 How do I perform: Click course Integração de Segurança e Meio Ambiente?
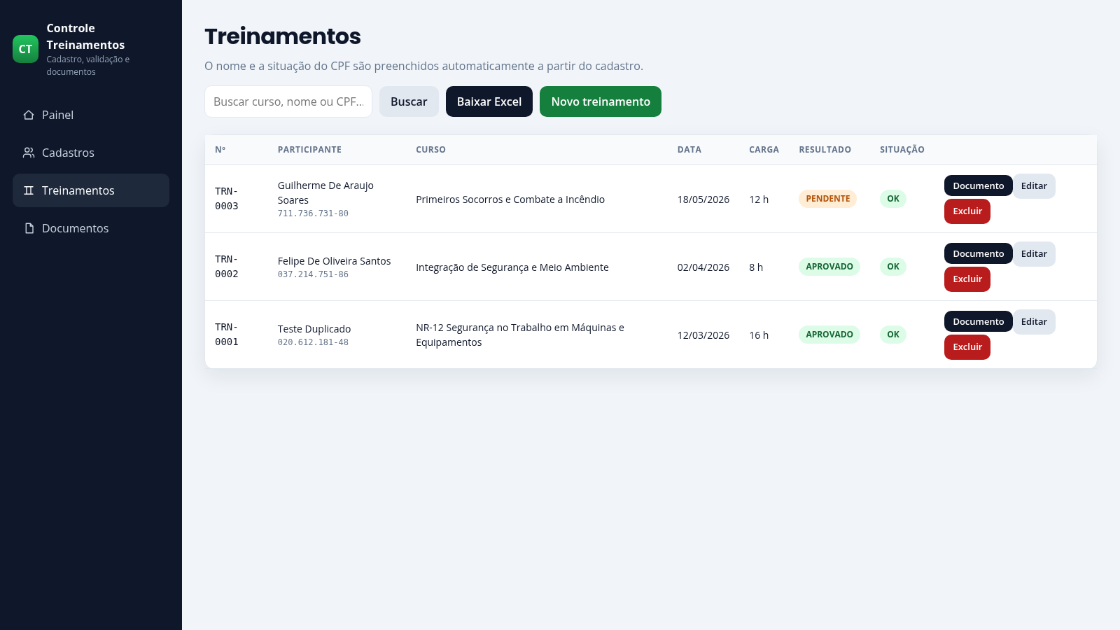coord(512,267)
